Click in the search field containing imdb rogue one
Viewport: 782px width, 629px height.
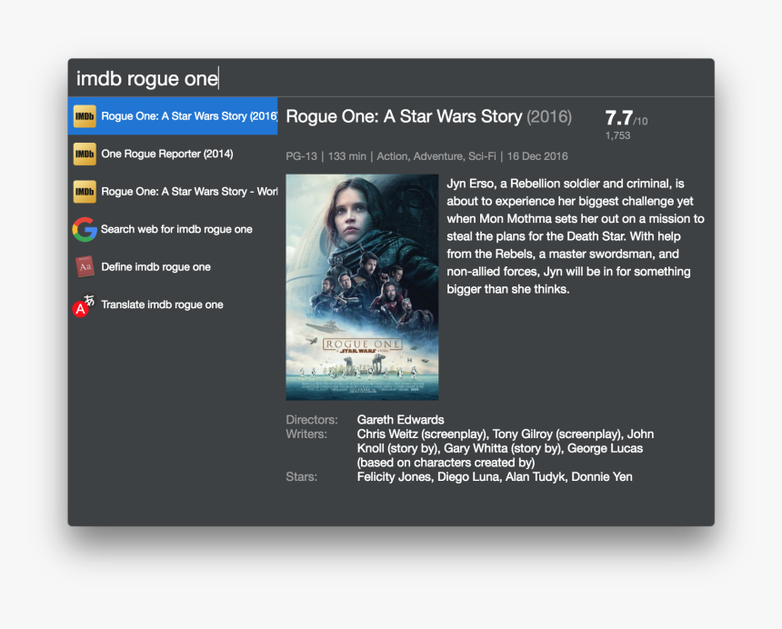[x=391, y=78]
